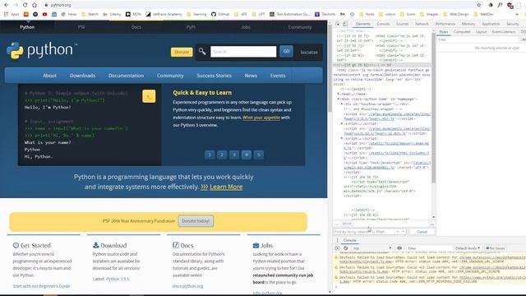Expand the head element node
Image resolution: width=526 pixels, height=296 pixels.
click(x=338, y=94)
